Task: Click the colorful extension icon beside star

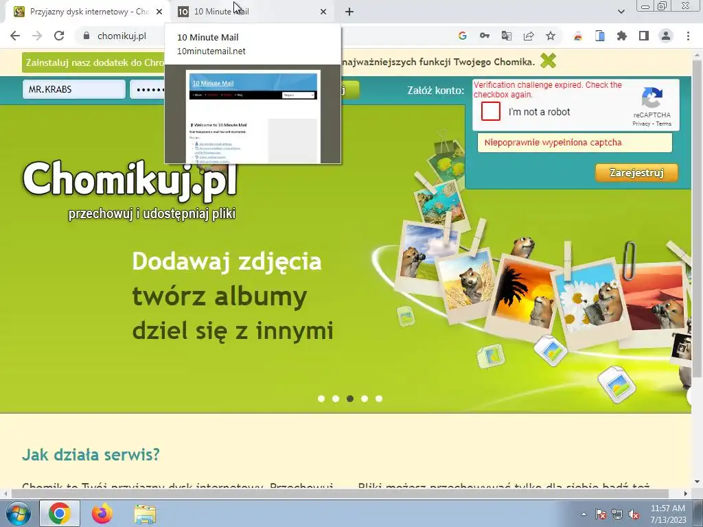Action: [578, 36]
